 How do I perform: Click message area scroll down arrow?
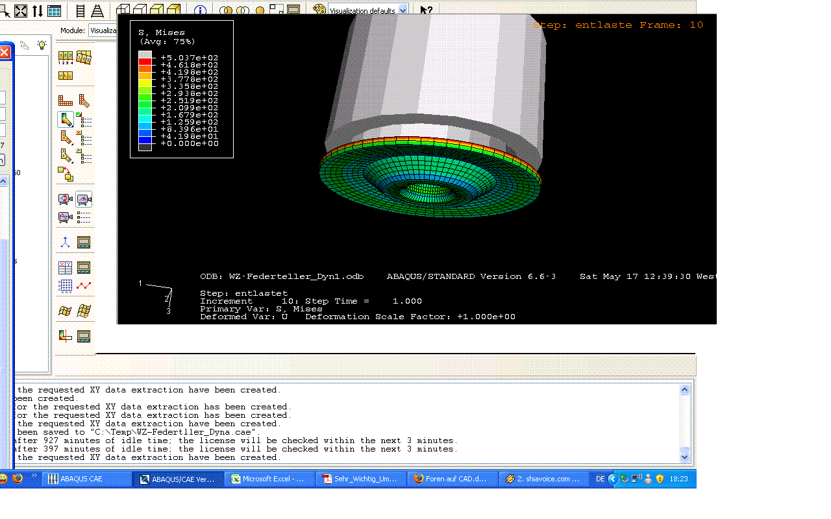(684, 457)
